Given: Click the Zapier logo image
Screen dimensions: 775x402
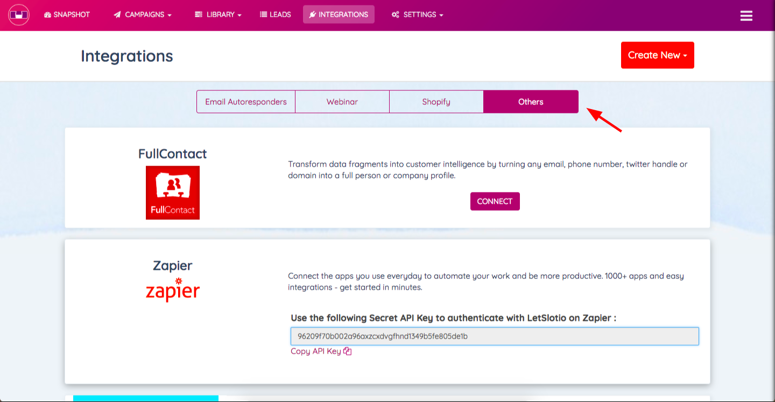Looking at the screenshot, I should pyautogui.click(x=173, y=289).
